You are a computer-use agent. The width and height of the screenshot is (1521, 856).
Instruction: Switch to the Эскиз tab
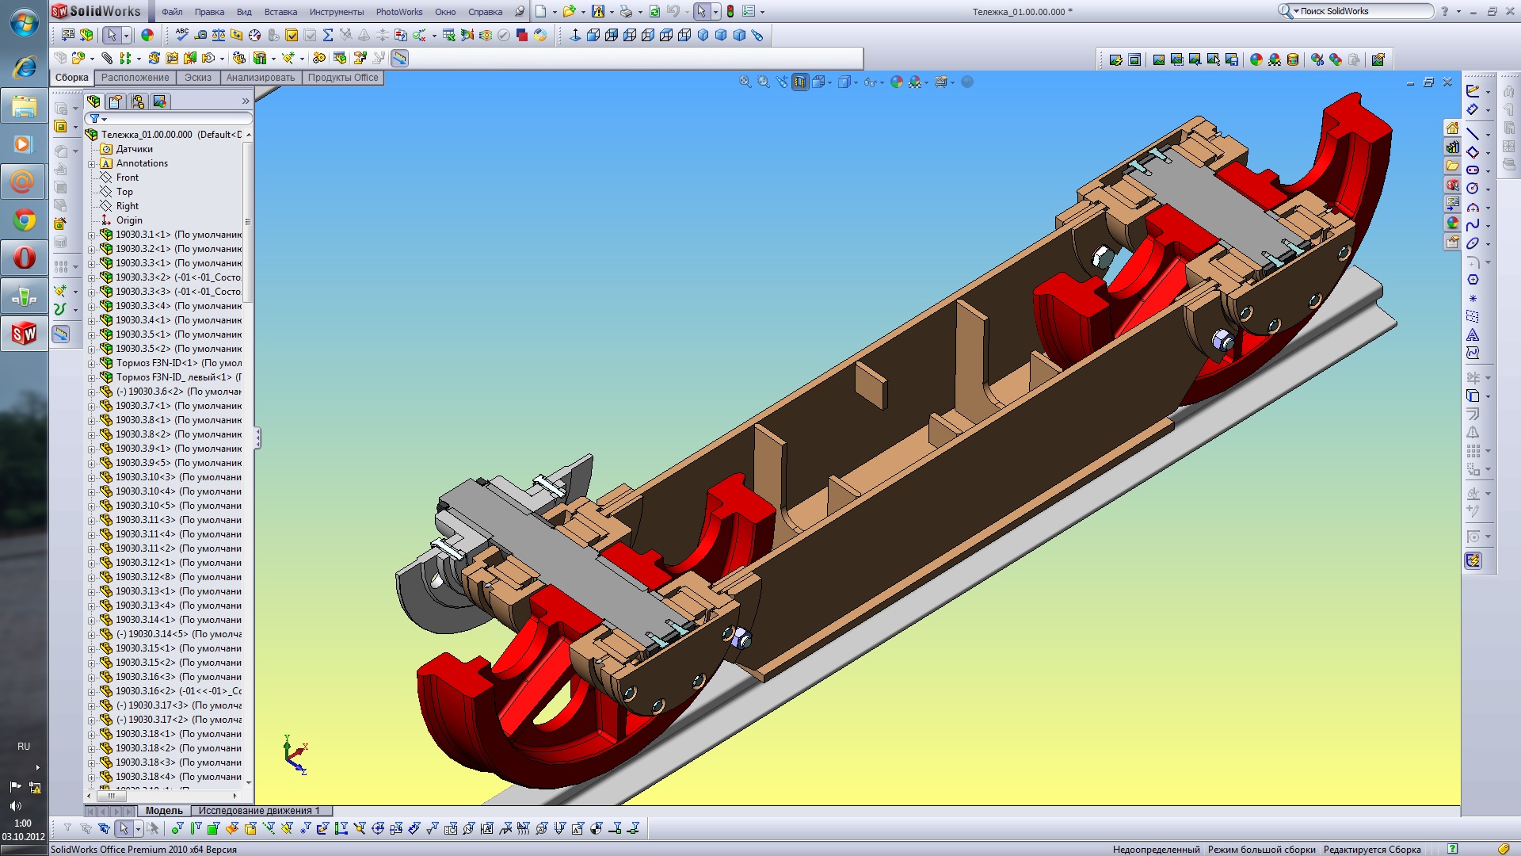pyautogui.click(x=198, y=78)
